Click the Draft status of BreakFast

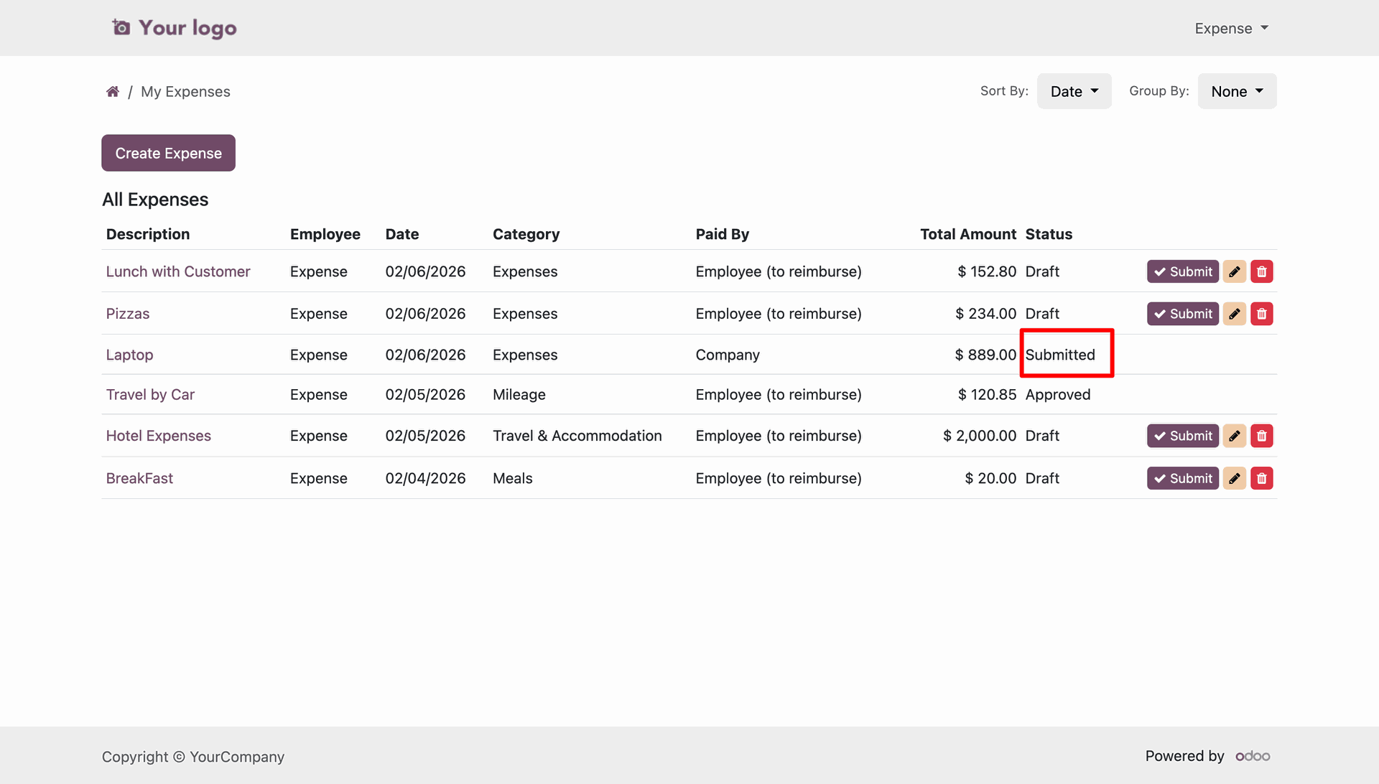[x=1042, y=478]
